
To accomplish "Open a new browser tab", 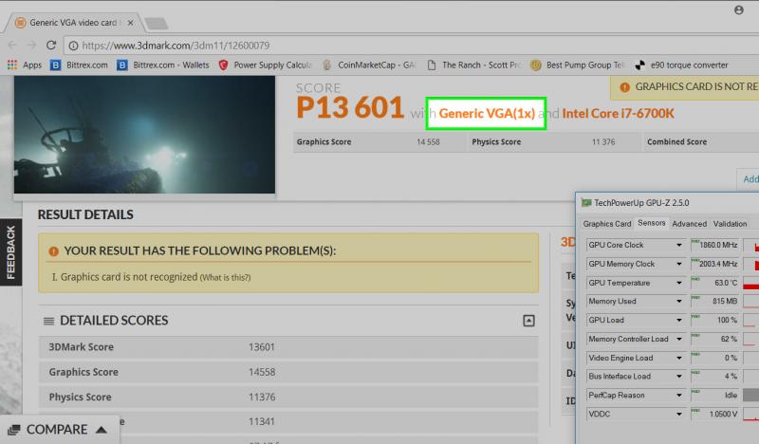I will (156, 23).
